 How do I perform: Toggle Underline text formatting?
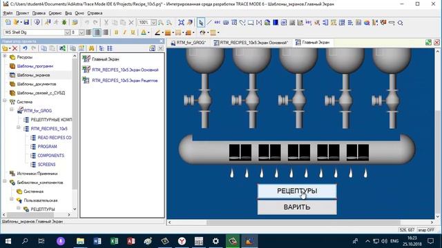tap(133, 32)
